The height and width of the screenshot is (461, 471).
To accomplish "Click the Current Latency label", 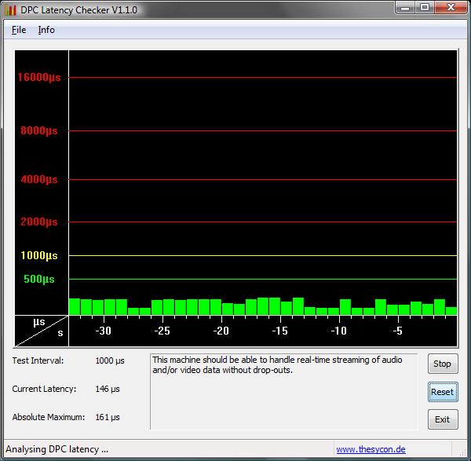I will pos(44,389).
